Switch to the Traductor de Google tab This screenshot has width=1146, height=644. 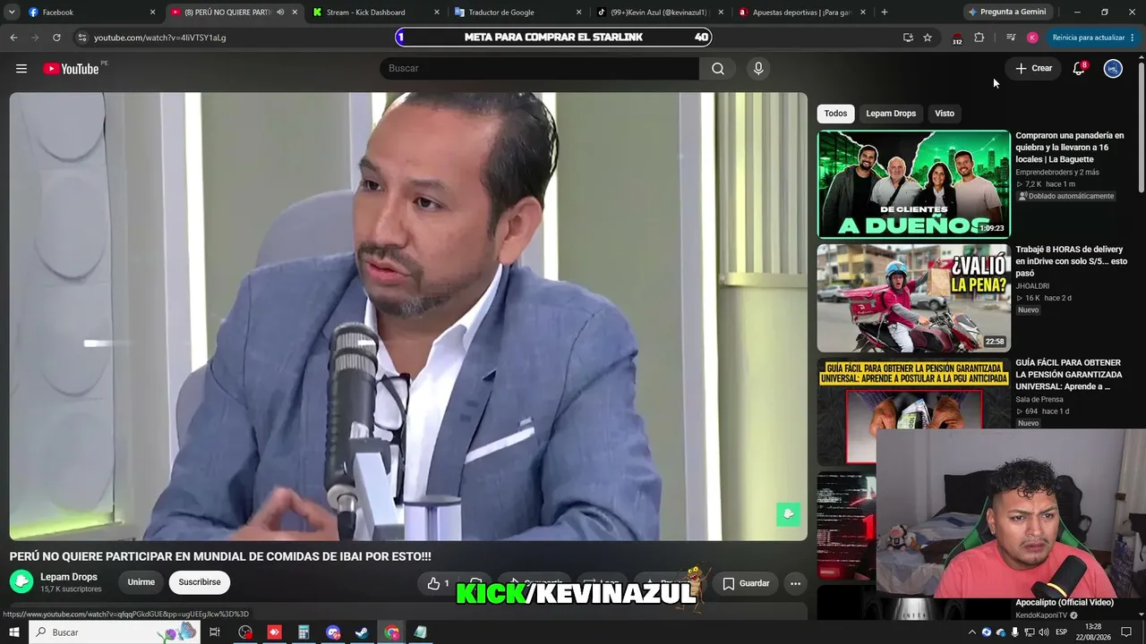517,13
